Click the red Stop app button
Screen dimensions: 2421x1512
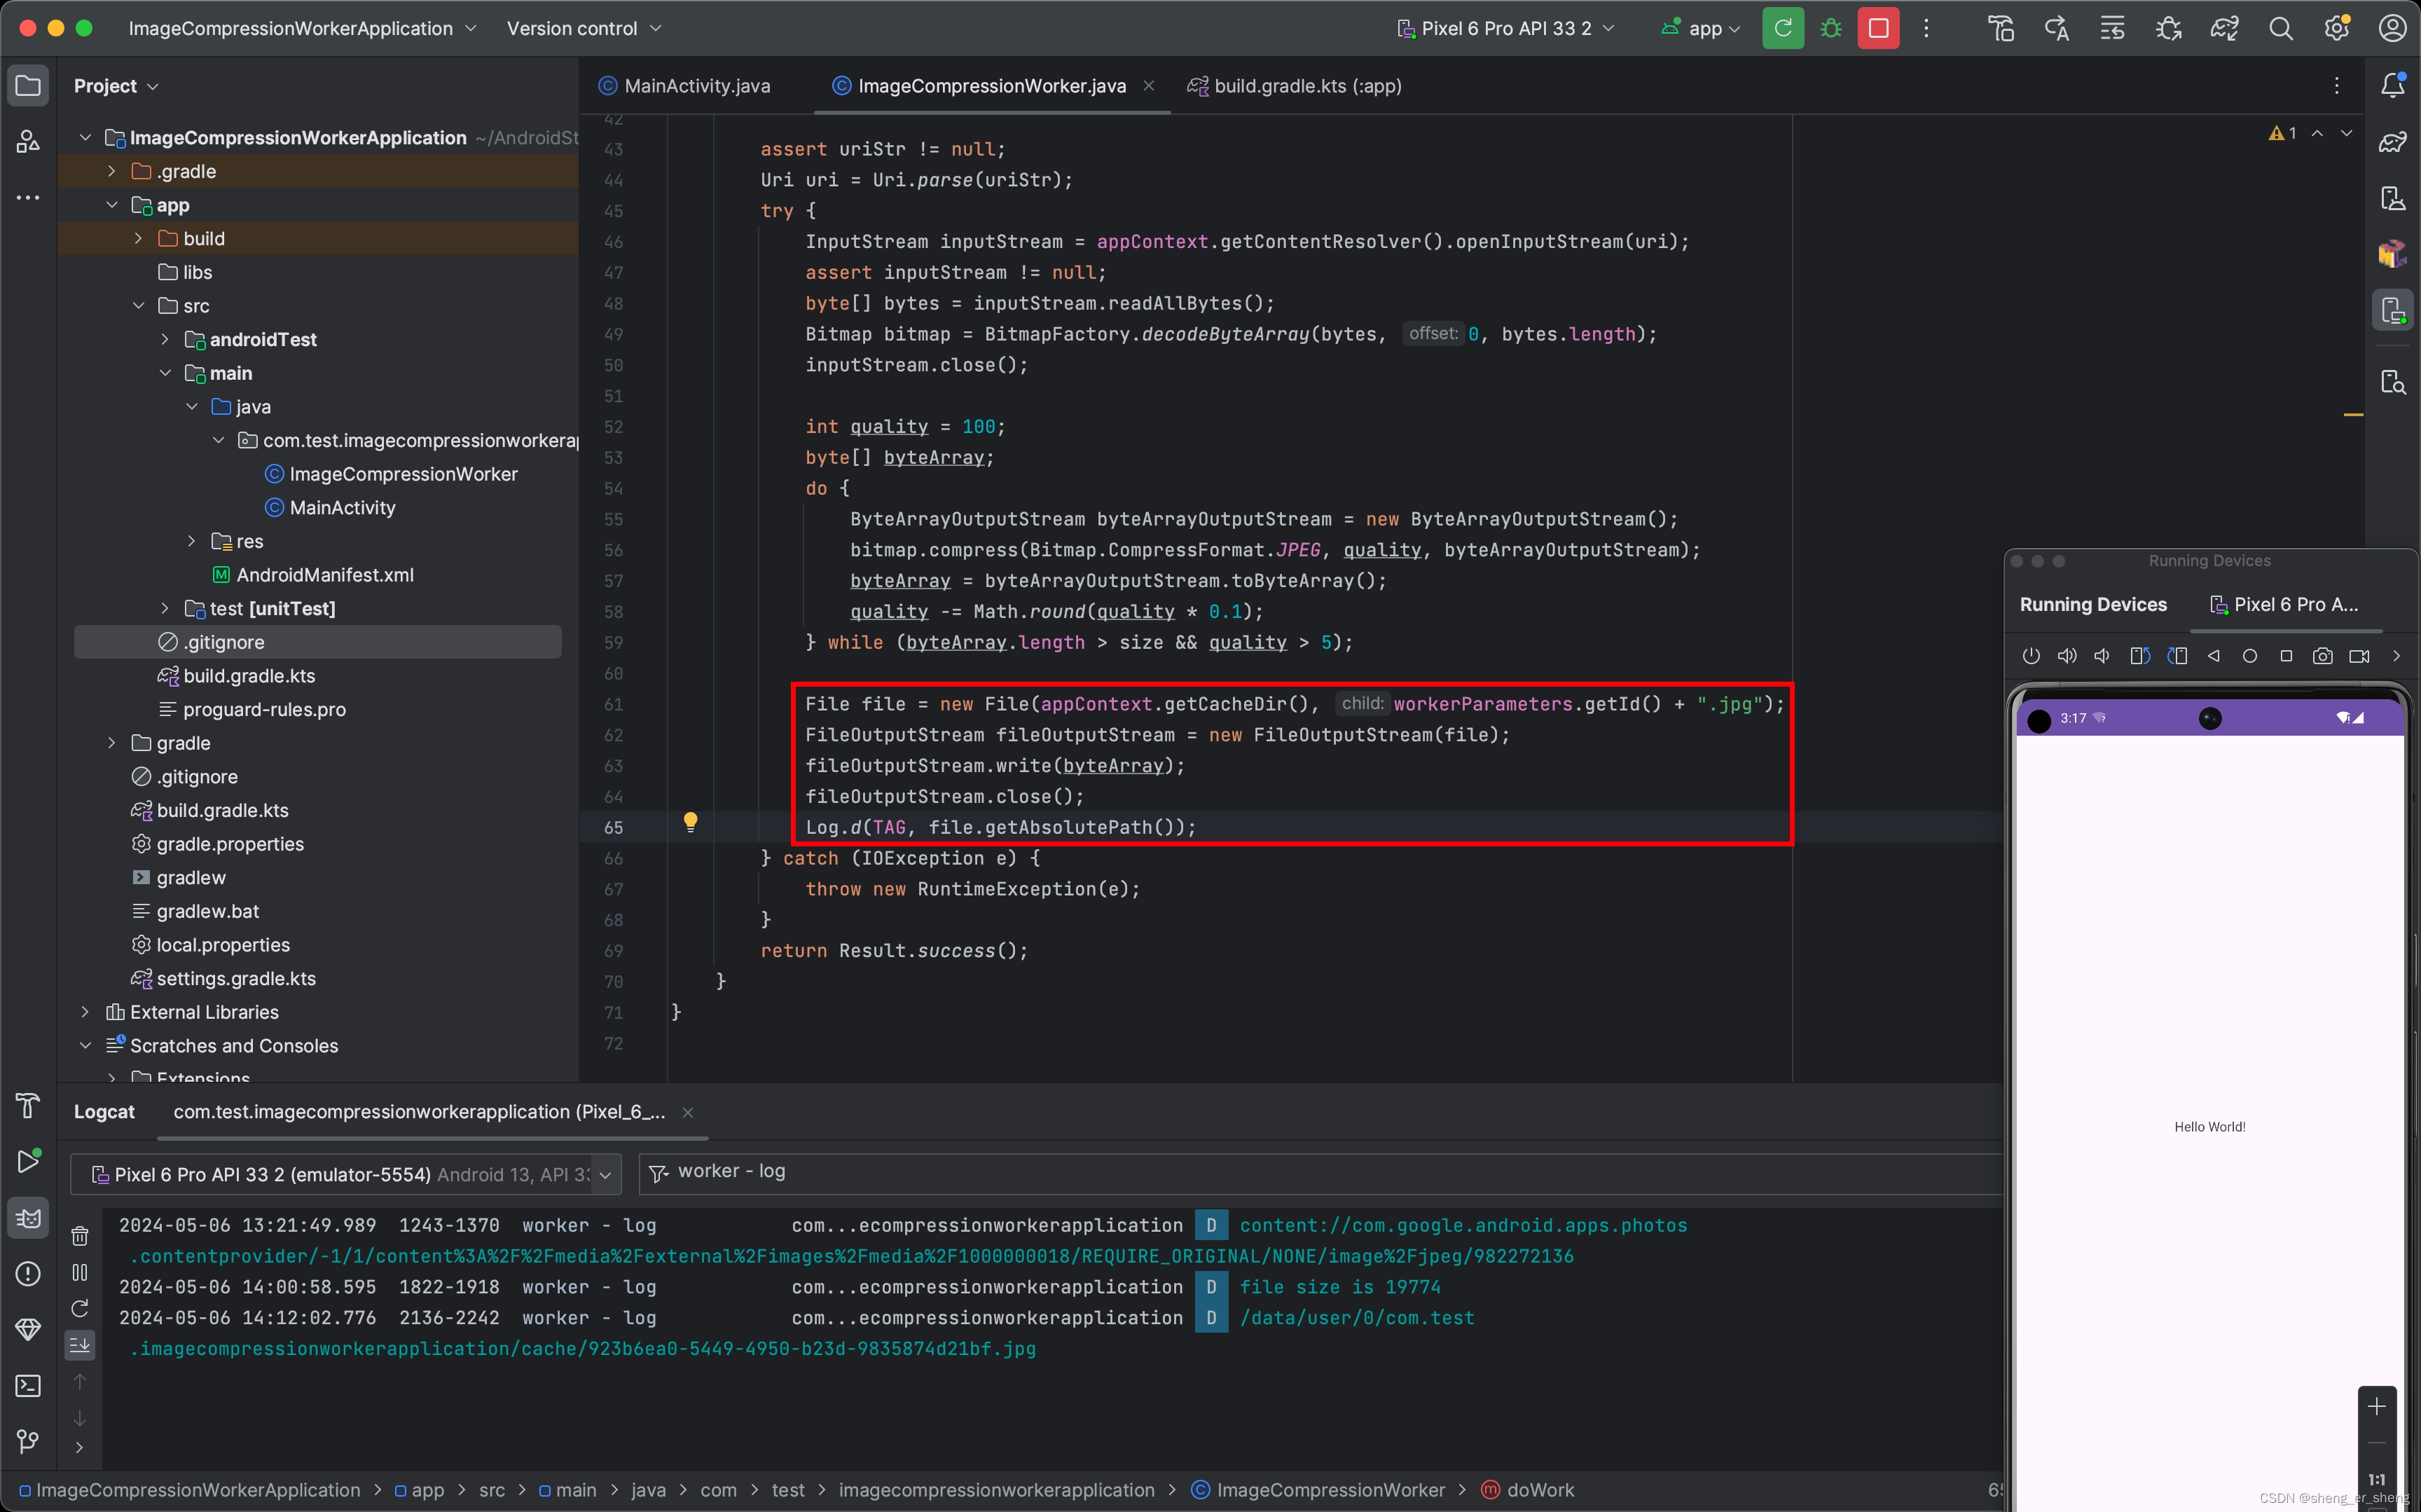(x=1877, y=28)
